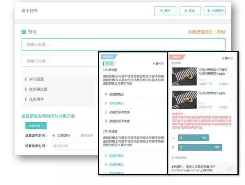
Task: Click the + 作业 button
Action: (189, 11)
